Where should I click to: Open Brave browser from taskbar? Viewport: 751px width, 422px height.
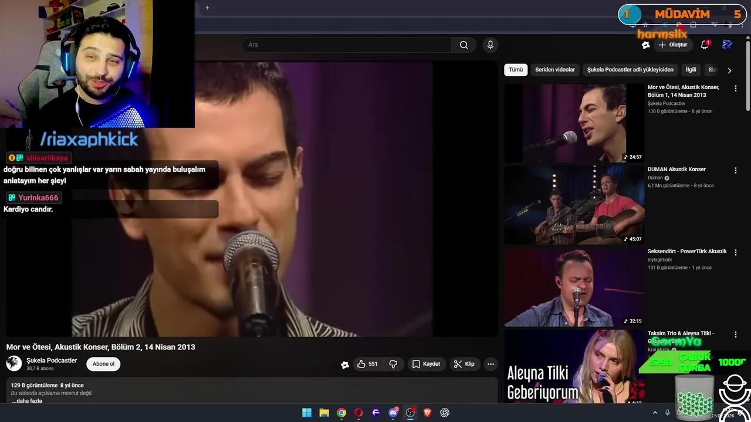pyautogui.click(x=427, y=413)
